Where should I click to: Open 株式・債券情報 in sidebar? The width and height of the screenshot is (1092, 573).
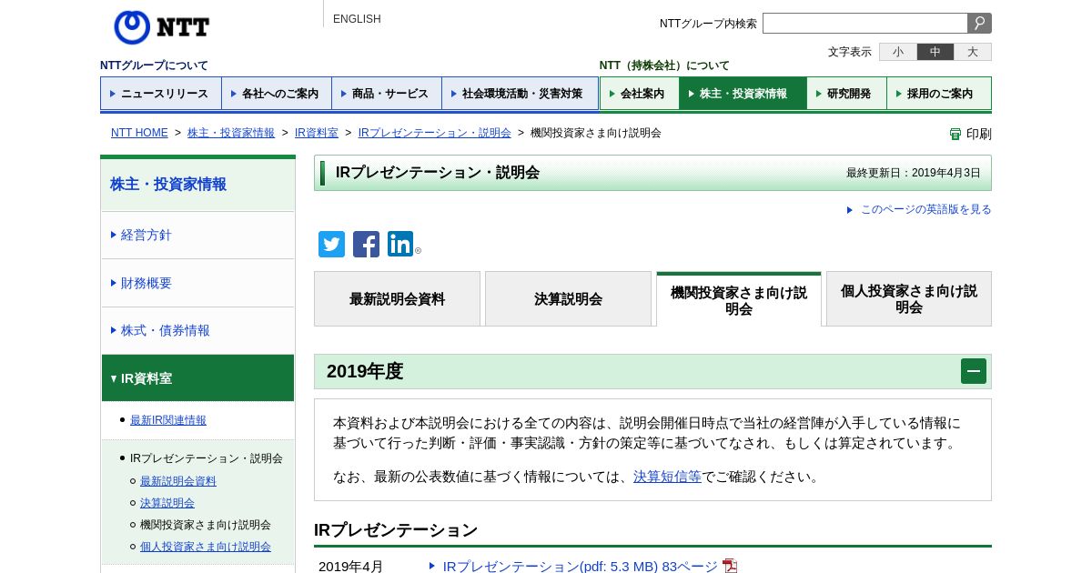tap(197, 330)
